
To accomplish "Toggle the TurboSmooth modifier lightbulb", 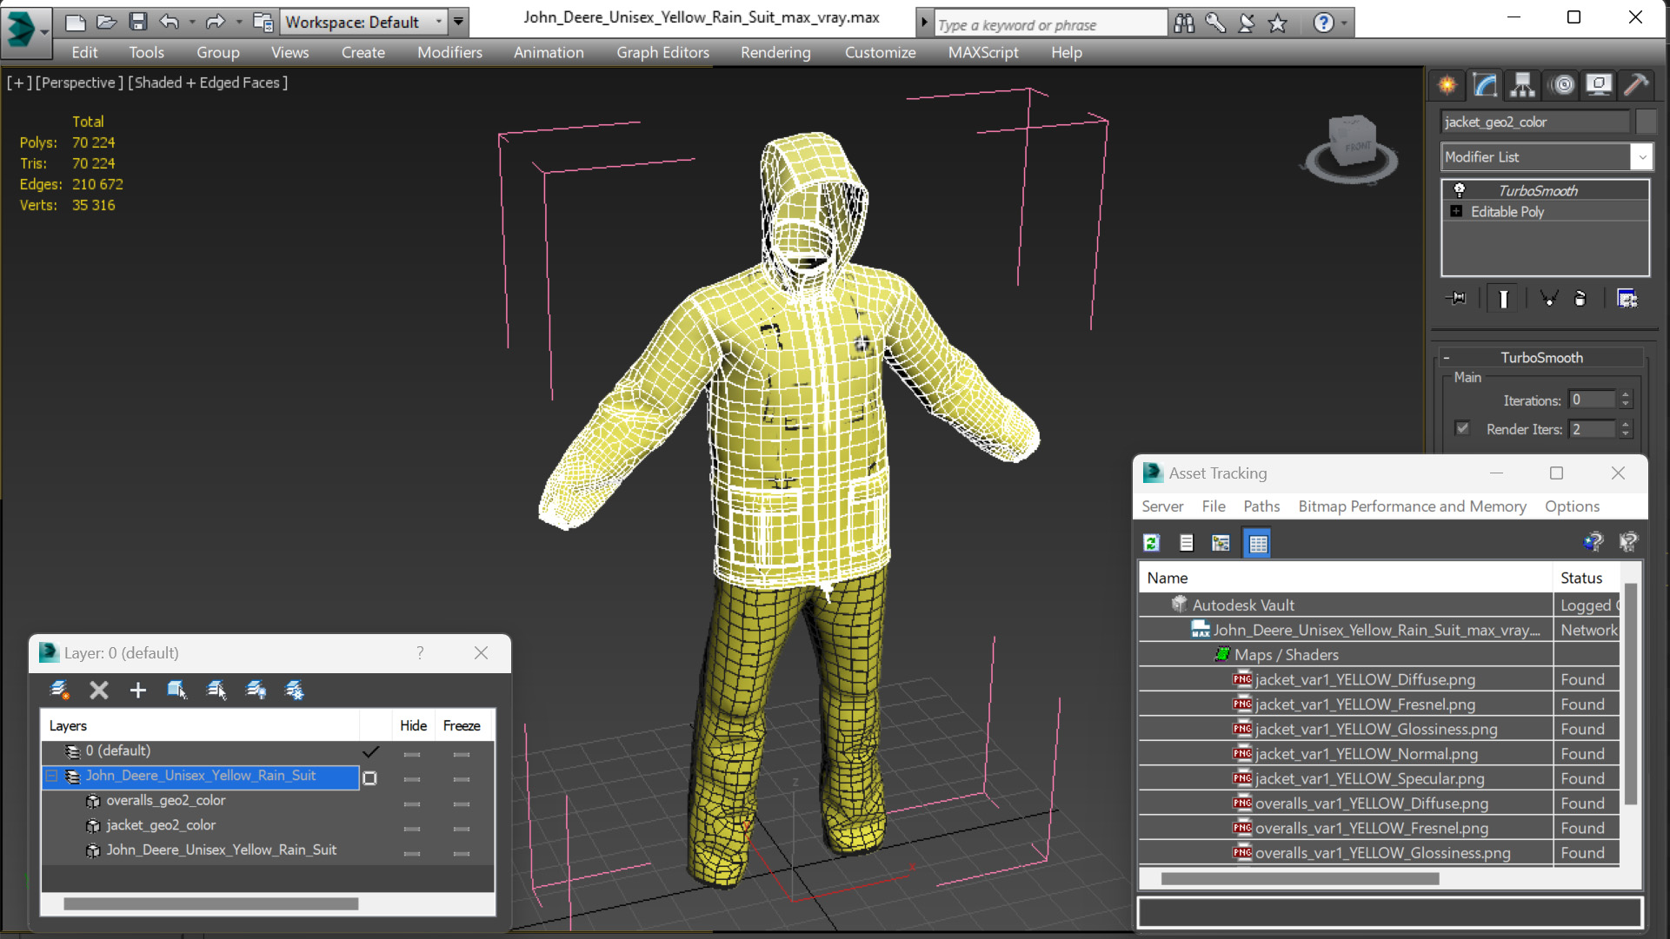I will pos(1460,190).
